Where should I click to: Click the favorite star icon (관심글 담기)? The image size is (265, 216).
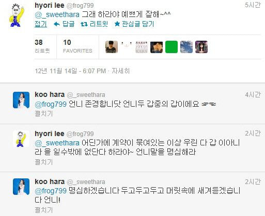pos(117,24)
